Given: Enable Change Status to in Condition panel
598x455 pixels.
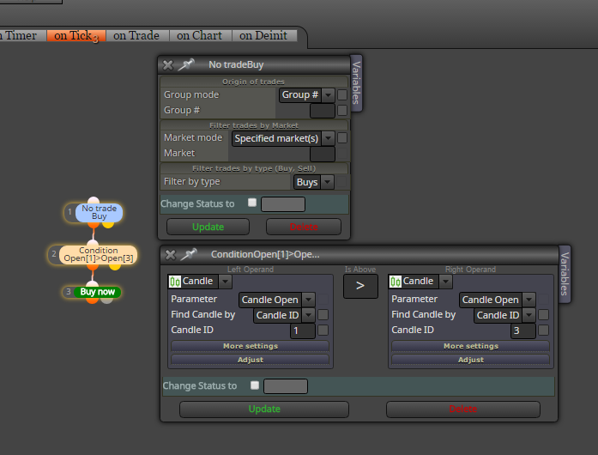Looking at the screenshot, I should (x=255, y=385).
